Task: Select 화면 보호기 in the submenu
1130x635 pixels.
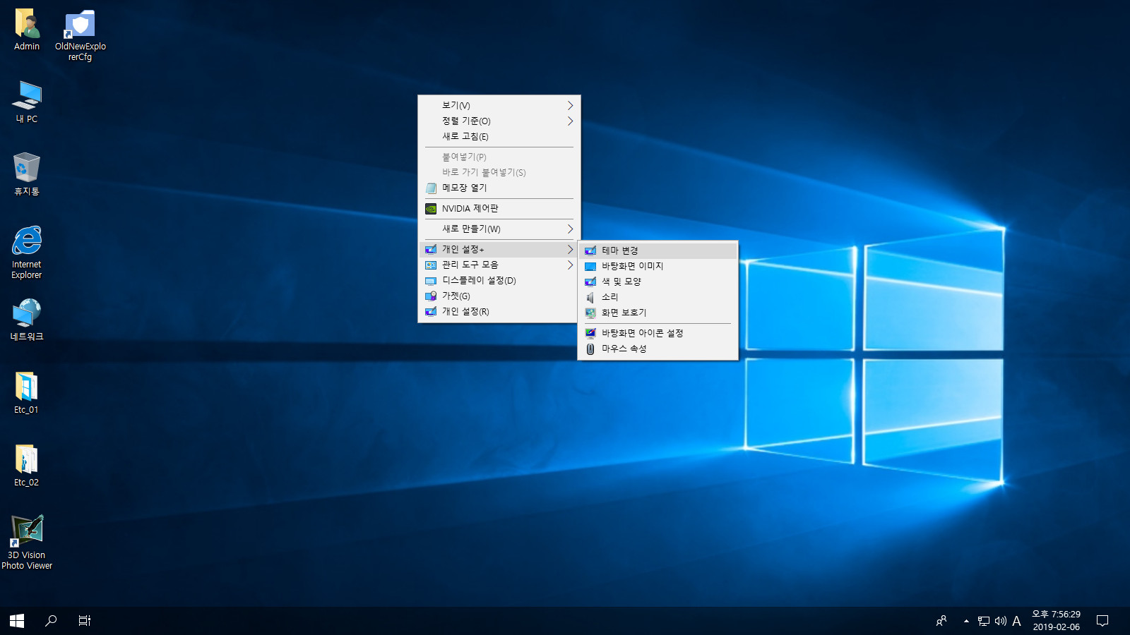Action: (658, 313)
